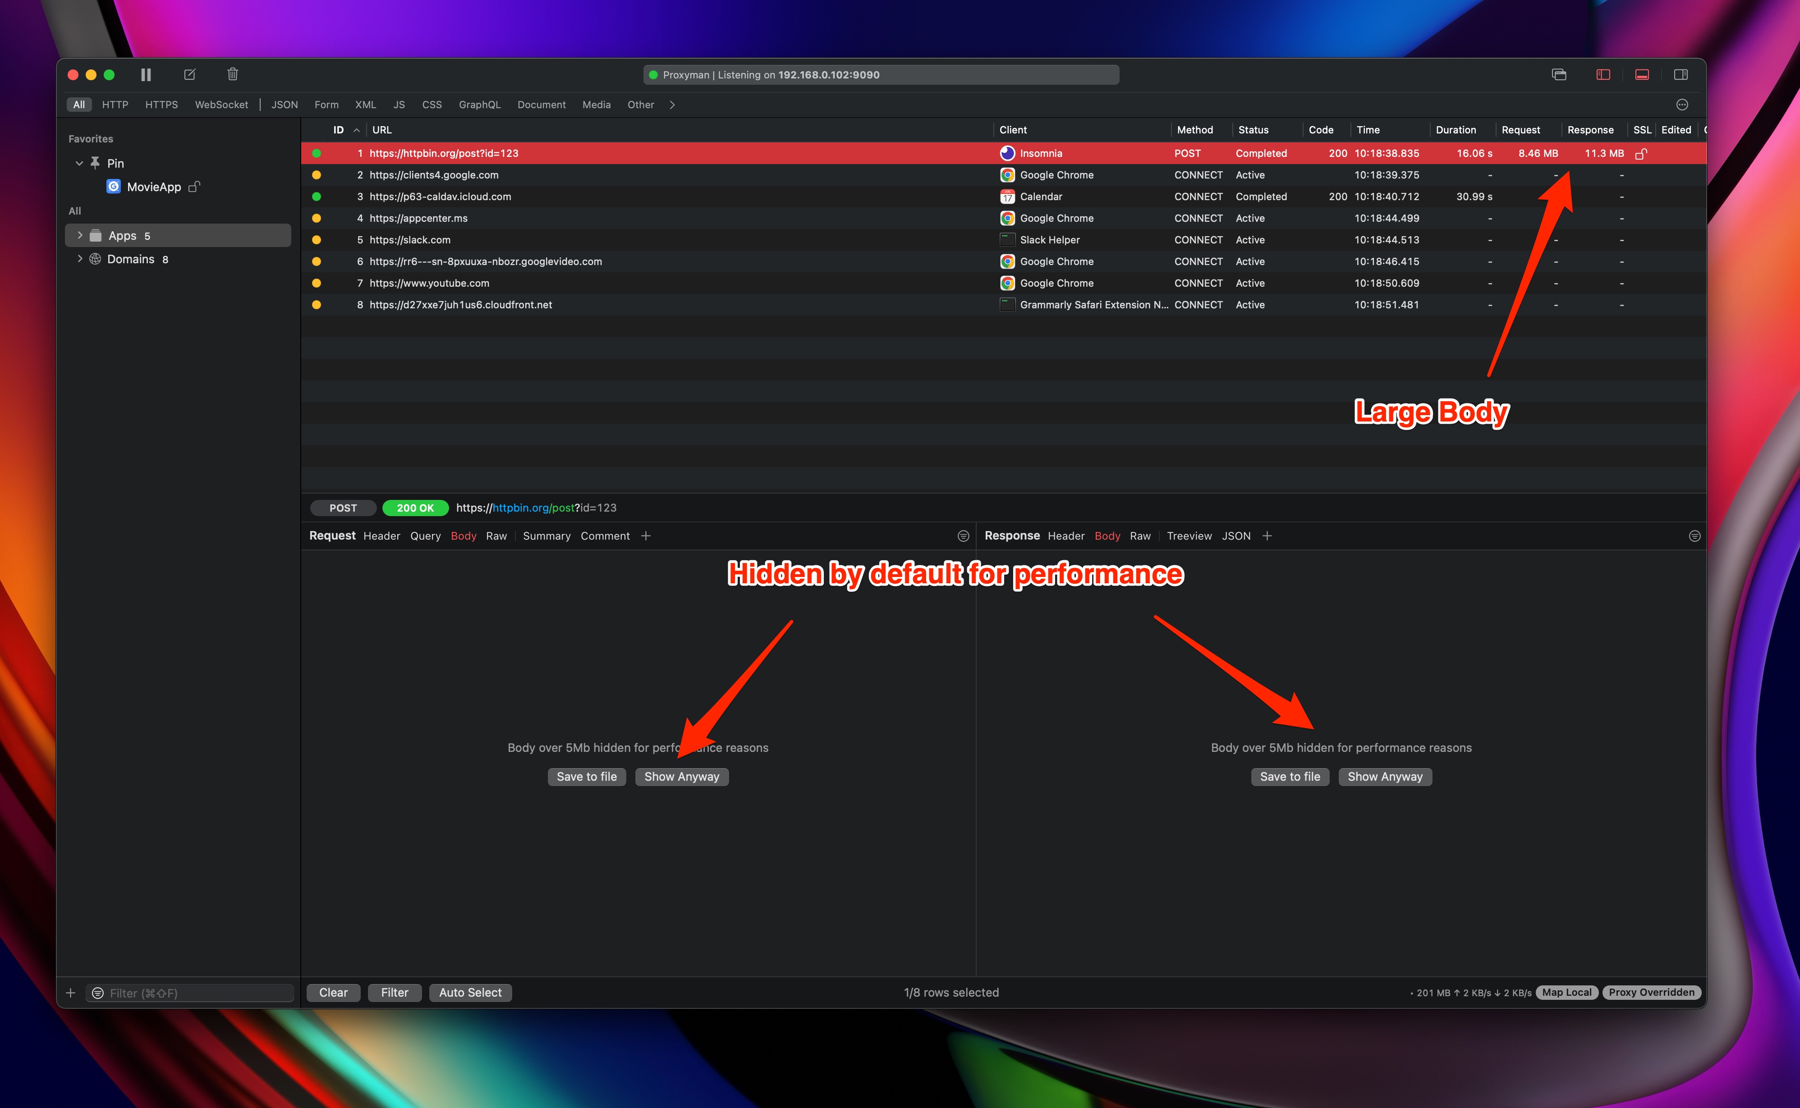This screenshot has width=1800, height=1108.
Task: Toggle the left sidebar layout icon
Action: click(x=1603, y=74)
